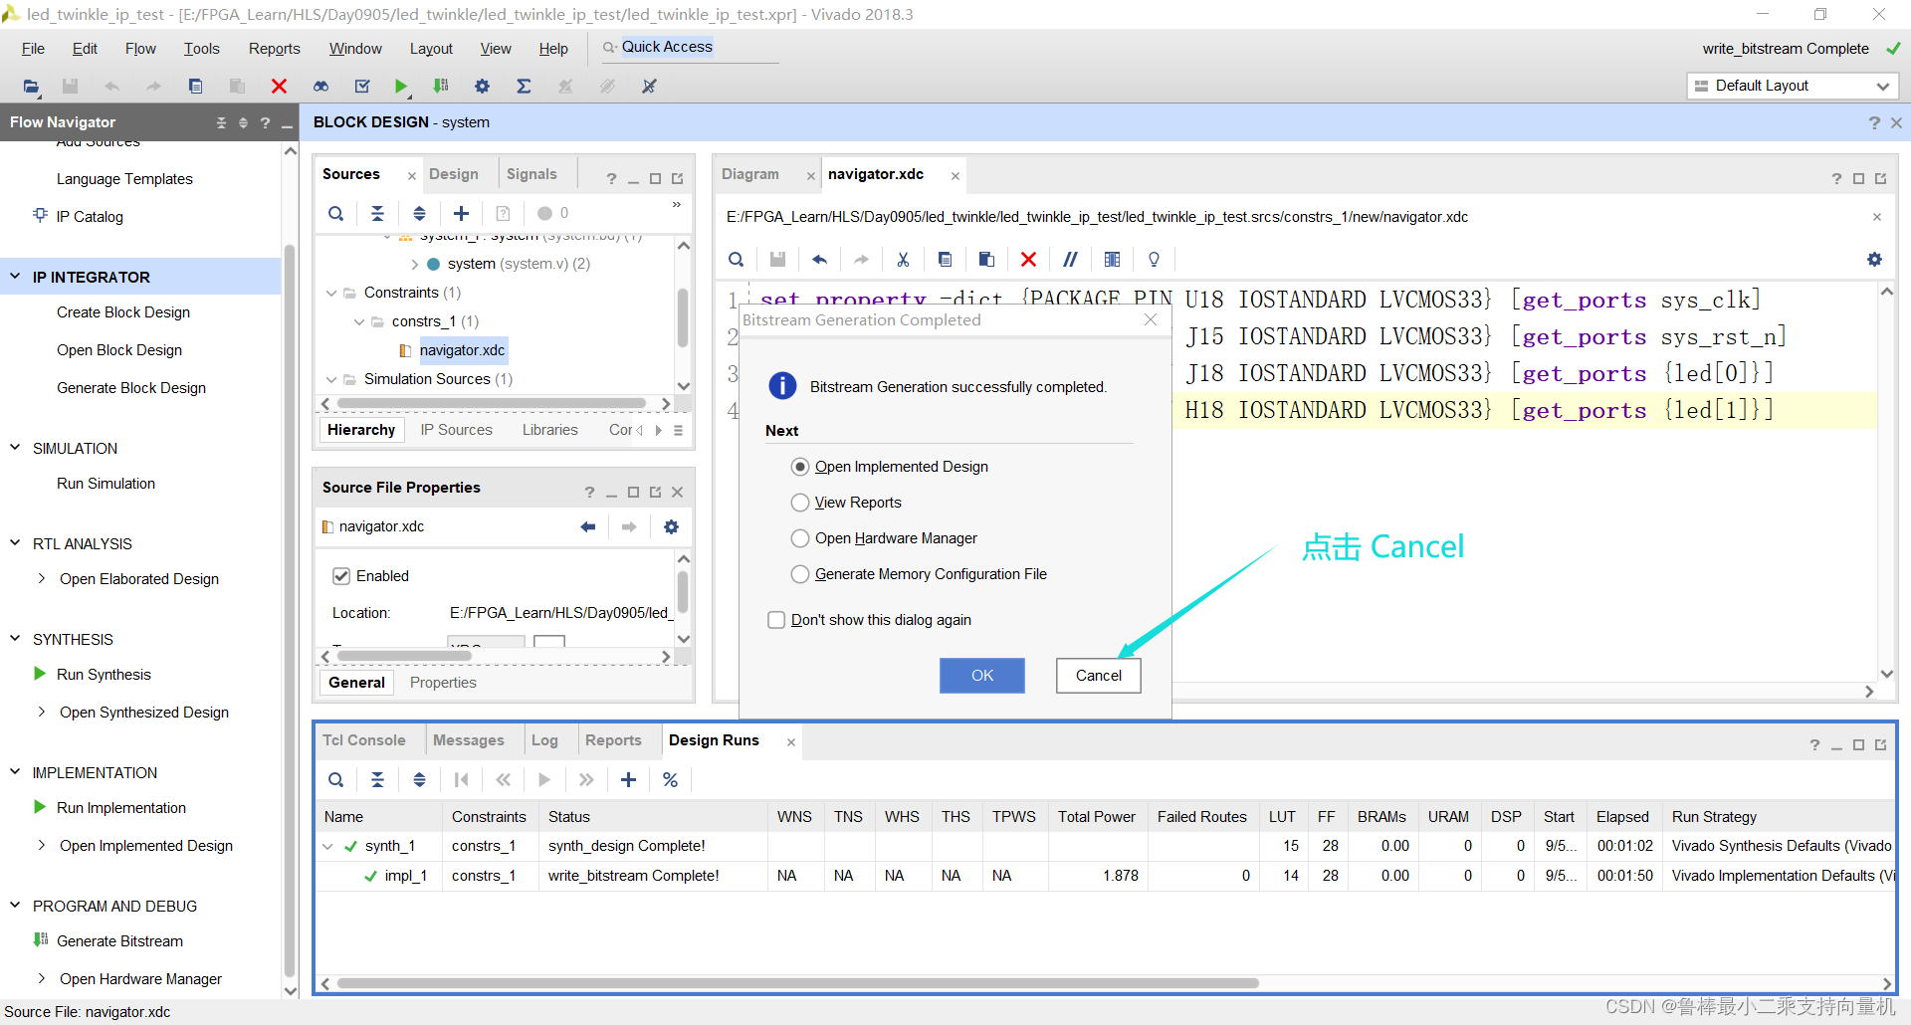The image size is (1911, 1025).
Task: Collapse the Constraints folder in Sources
Action: click(331, 293)
